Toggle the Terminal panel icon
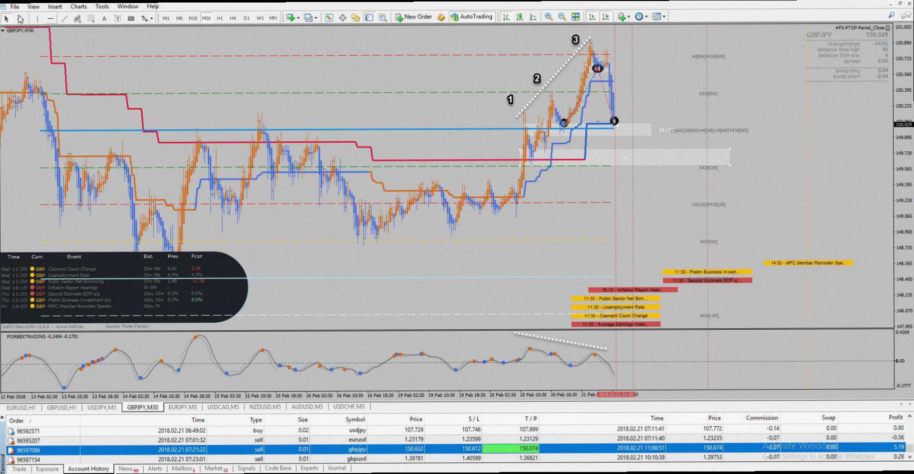This screenshot has height=474, width=914. click(369, 18)
